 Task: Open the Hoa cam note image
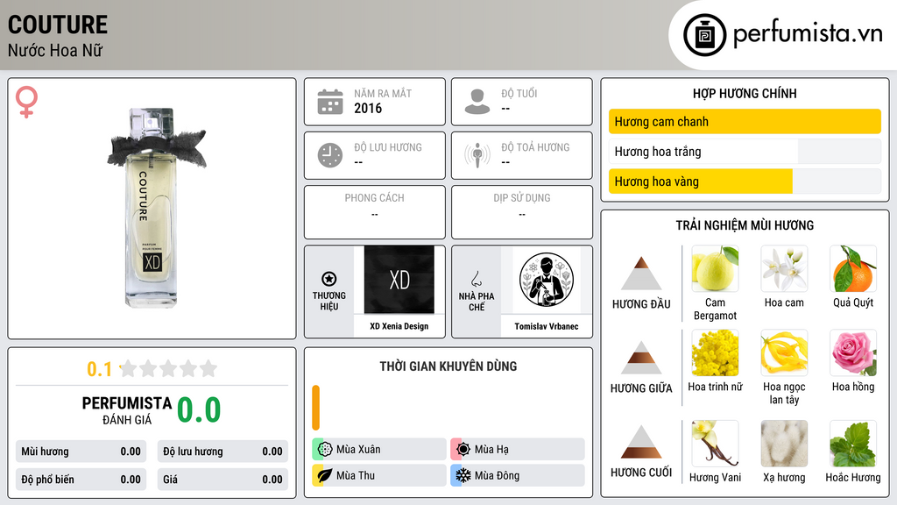(x=784, y=268)
